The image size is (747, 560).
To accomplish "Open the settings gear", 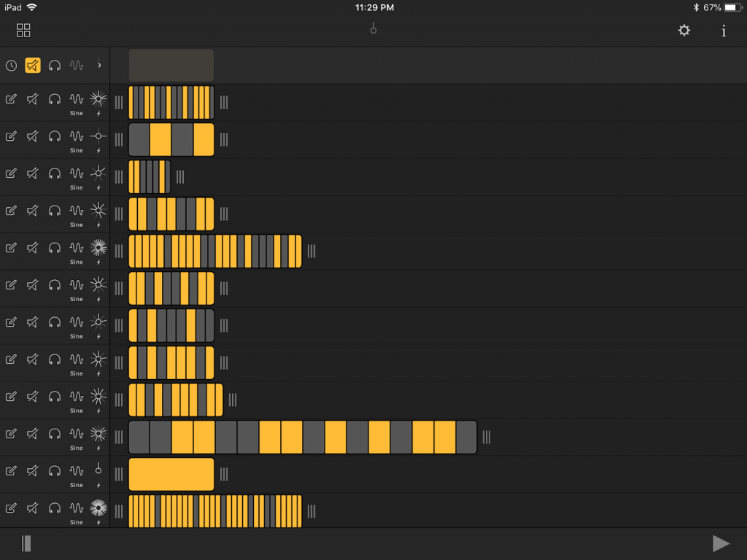I will click(x=684, y=31).
